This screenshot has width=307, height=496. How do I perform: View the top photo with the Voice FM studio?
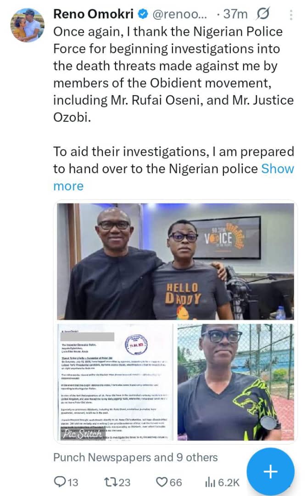pos(175,262)
